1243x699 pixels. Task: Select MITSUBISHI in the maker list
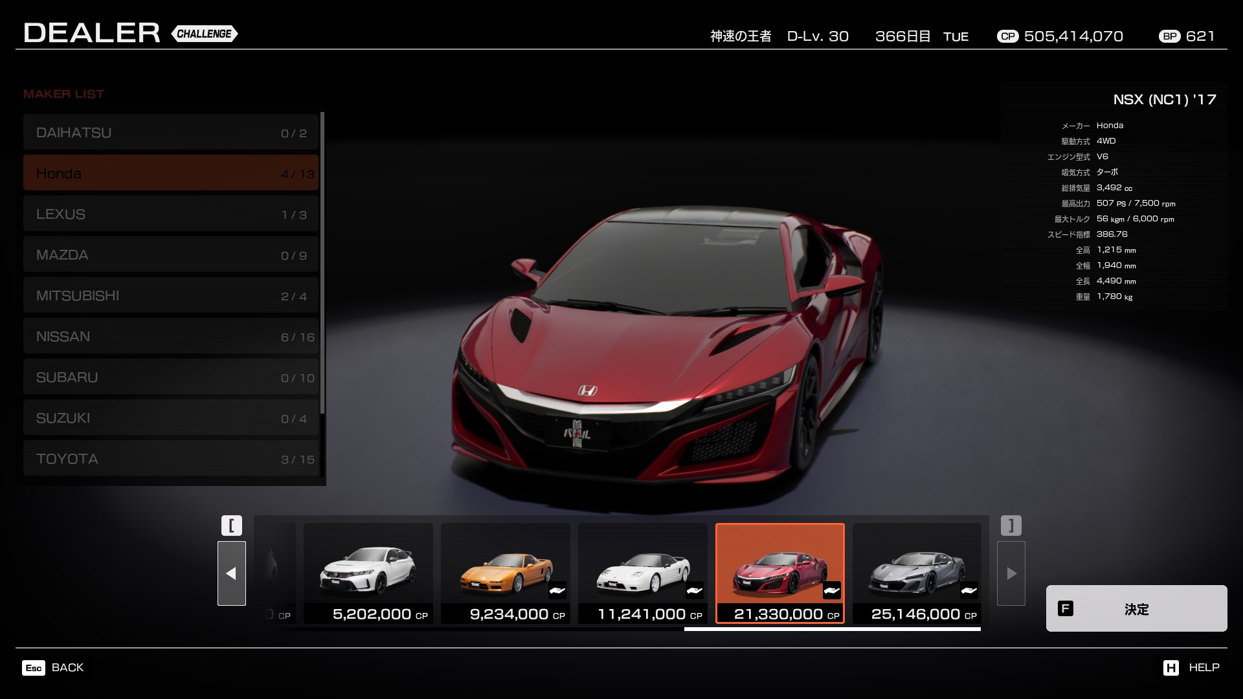pos(171,296)
